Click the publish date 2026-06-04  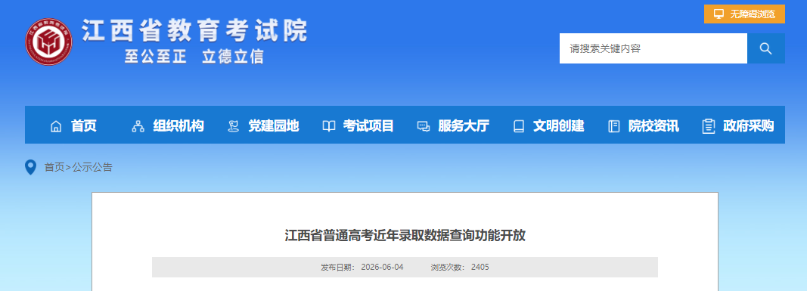(x=383, y=268)
